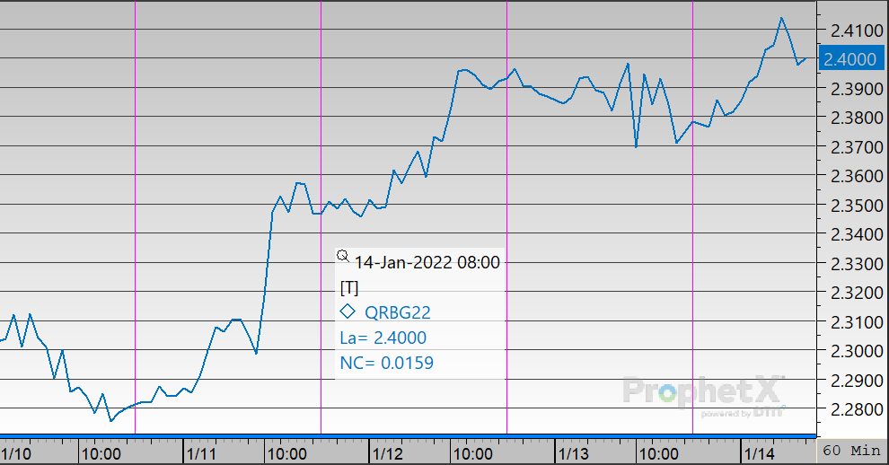Click the ProphetX watermark logo
This screenshot has width=889, height=465.
705,393
